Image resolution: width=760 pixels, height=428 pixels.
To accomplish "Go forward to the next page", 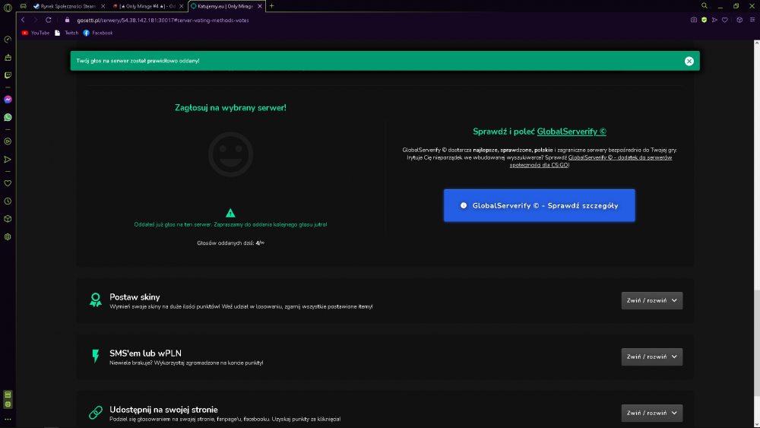I will pos(35,20).
